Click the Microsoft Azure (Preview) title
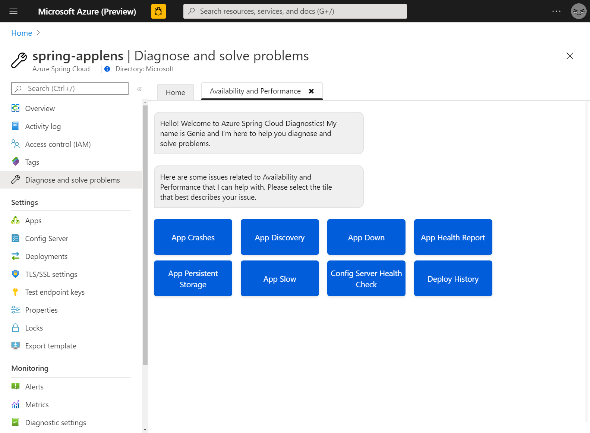This screenshot has height=433, width=590. tap(87, 11)
